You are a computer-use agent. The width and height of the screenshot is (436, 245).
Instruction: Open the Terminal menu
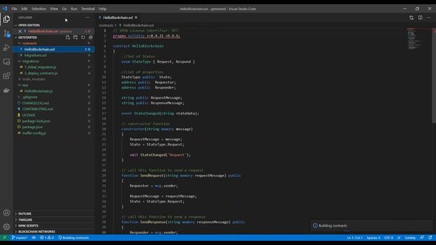coord(88,9)
